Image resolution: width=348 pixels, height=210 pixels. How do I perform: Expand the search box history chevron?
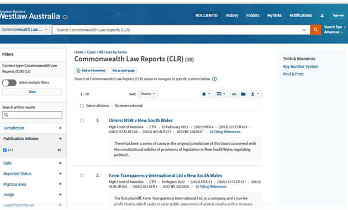pyautogui.click(x=304, y=30)
